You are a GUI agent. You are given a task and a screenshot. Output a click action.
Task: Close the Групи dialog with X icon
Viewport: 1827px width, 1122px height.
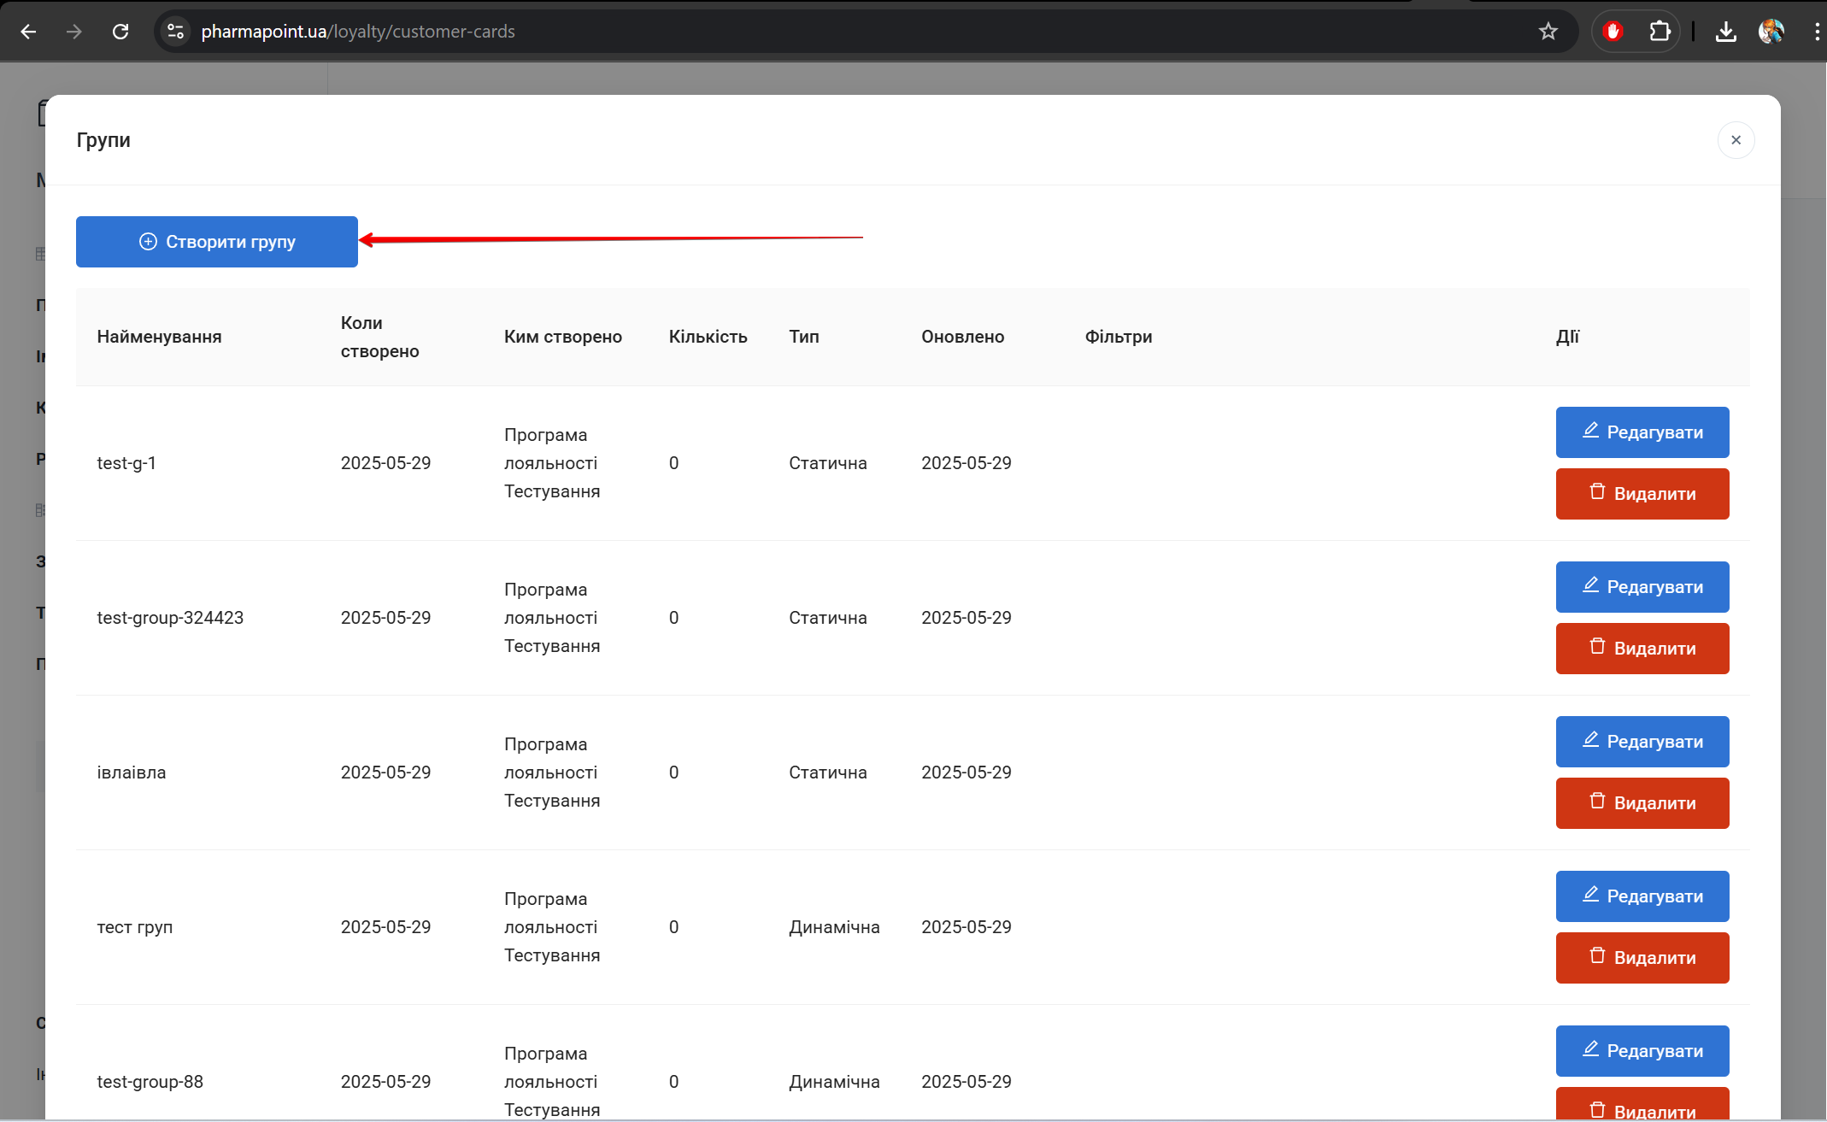tap(1736, 140)
